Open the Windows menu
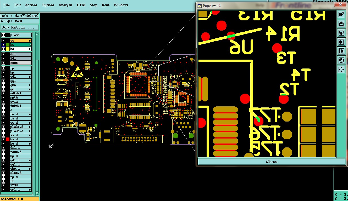 (121, 5)
